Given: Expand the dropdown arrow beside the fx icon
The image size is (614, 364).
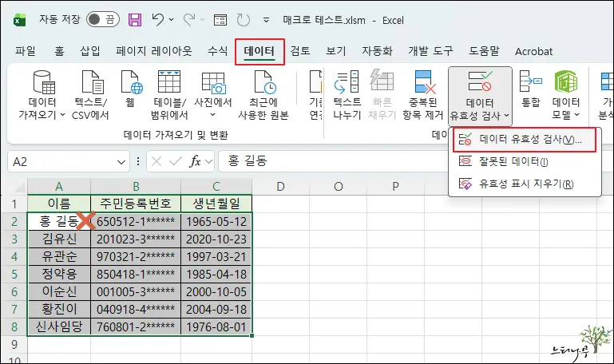Looking at the screenshot, I should pos(208,161).
